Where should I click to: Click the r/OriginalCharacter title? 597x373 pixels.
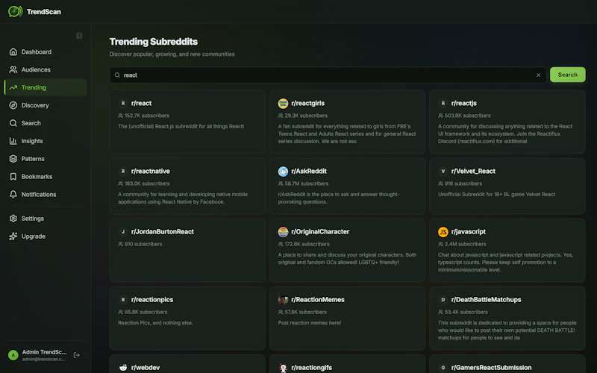click(320, 232)
